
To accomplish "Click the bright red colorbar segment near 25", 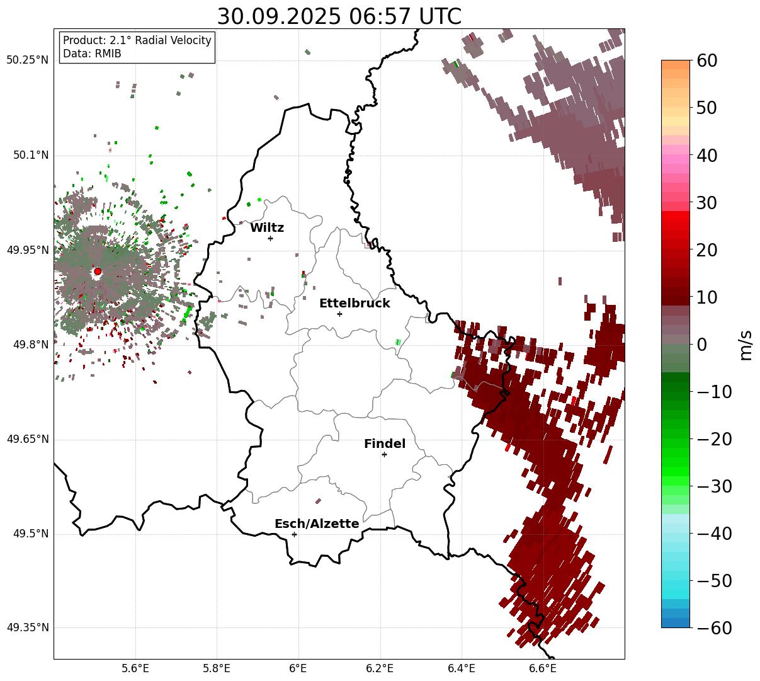I will 676,227.
